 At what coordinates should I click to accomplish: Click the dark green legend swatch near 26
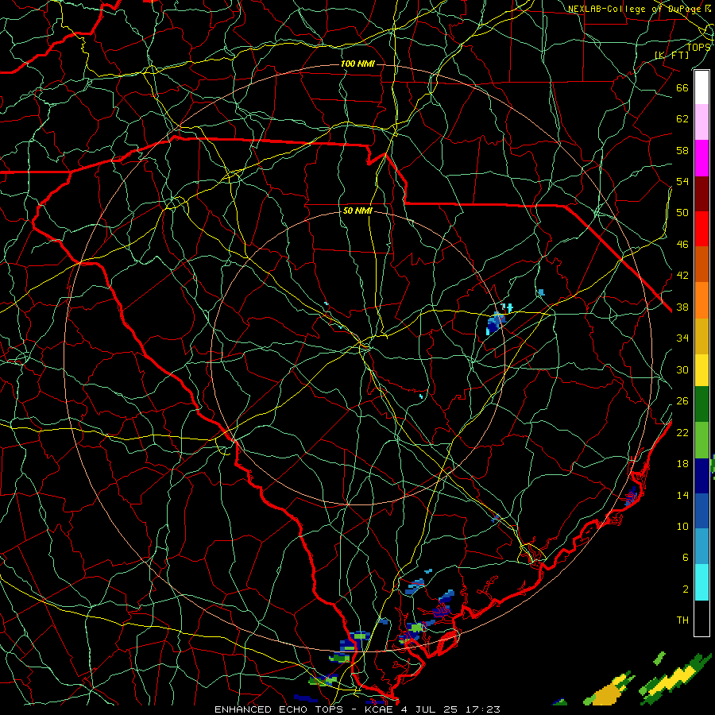pyautogui.click(x=701, y=404)
